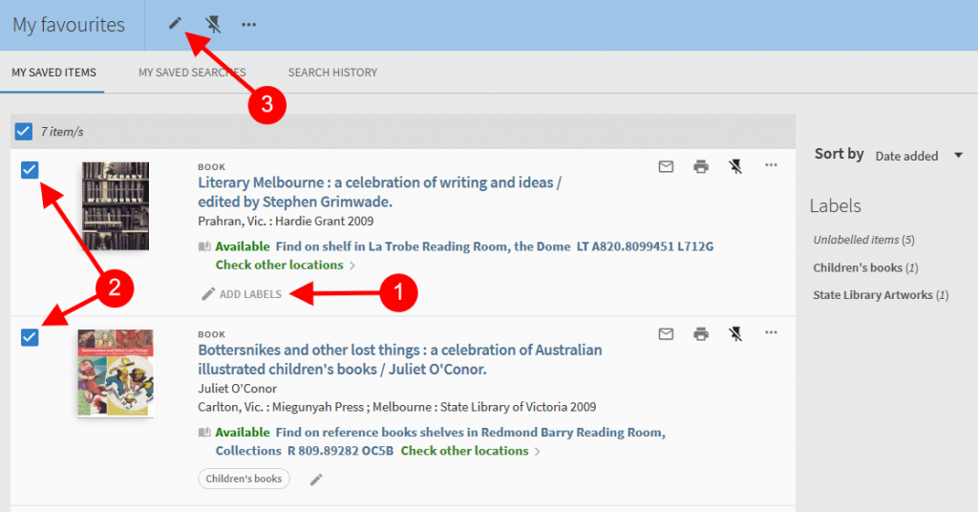Print the Bottersnikes book record

pyautogui.click(x=701, y=333)
